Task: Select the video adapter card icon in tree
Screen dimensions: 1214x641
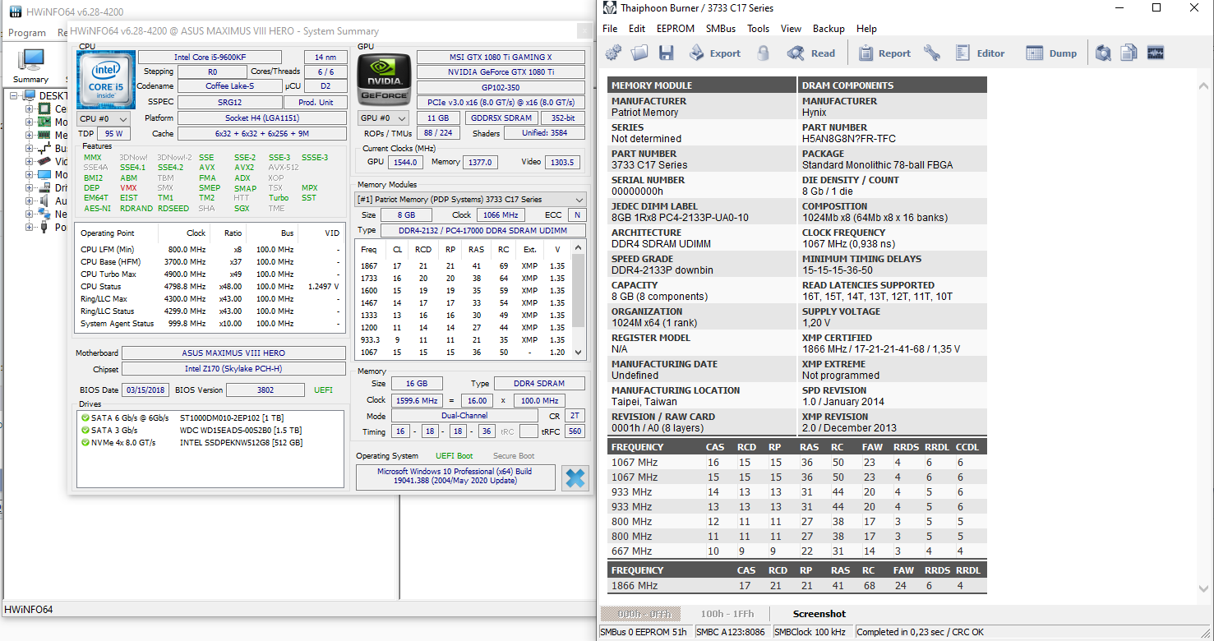Action: pyautogui.click(x=44, y=162)
